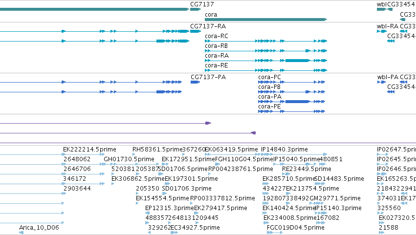The image size is (416, 235).
Task: Choose the 329262 alignment label
Action: coord(159,228)
